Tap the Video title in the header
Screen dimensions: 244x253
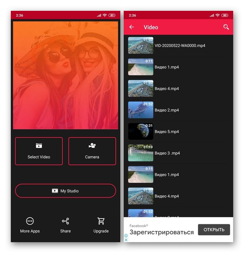[151, 27]
